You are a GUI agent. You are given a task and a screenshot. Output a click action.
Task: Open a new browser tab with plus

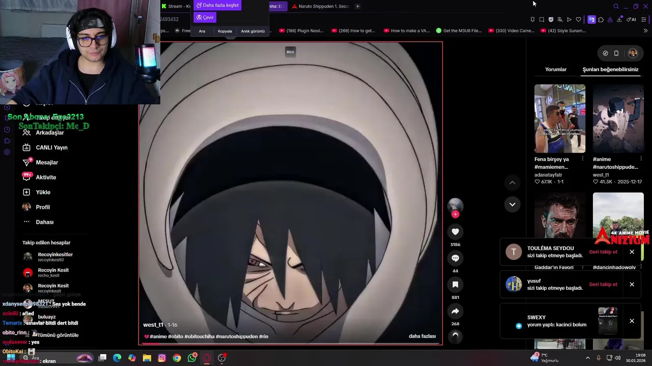pyautogui.click(x=358, y=6)
